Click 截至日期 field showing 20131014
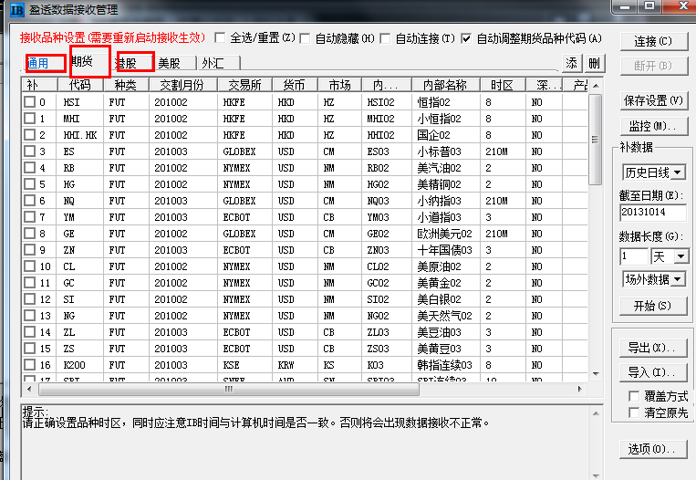Screen dimensions: 696x480 pyautogui.click(x=653, y=213)
